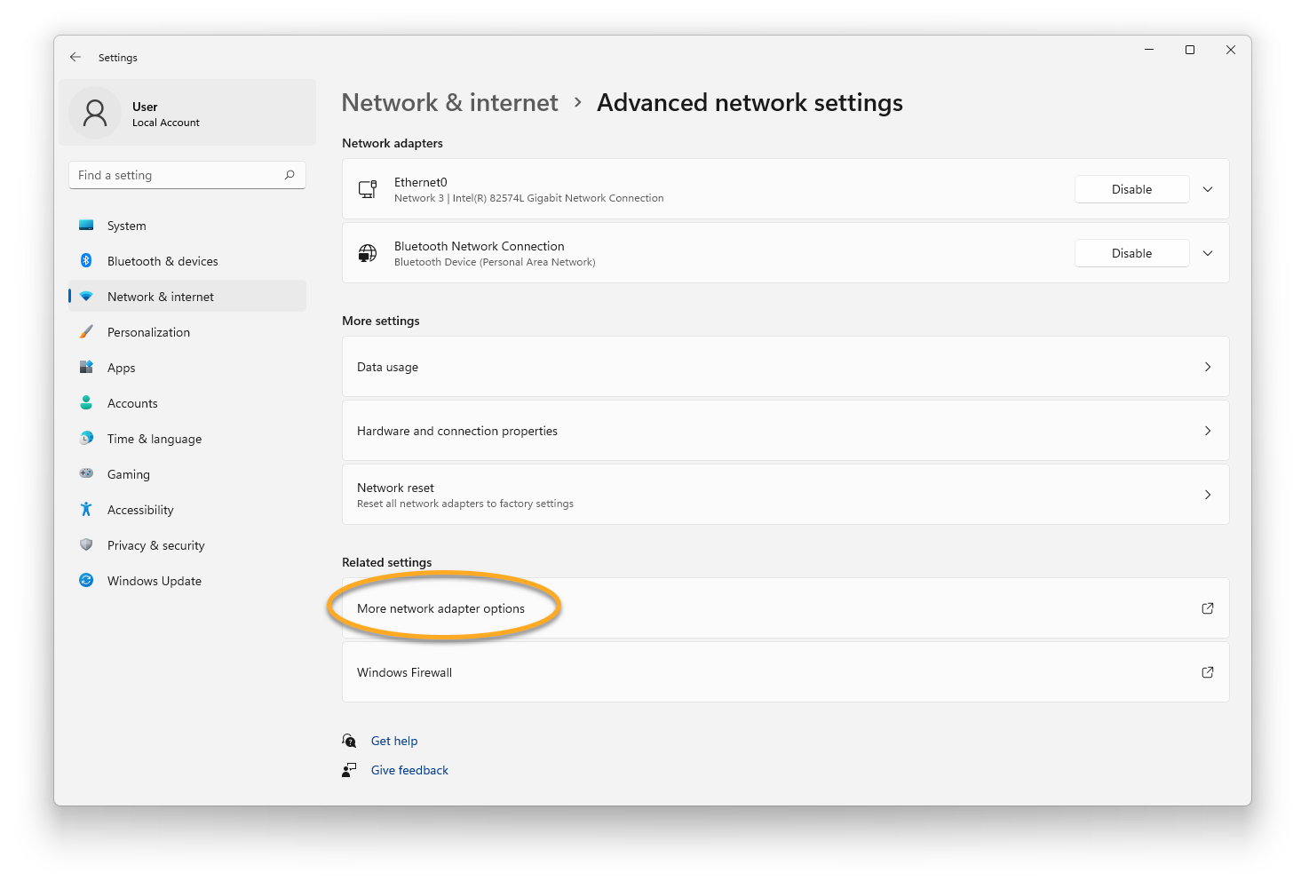The image size is (1309, 889).
Task: Click the Find a setting search box
Action: click(x=178, y=175)
